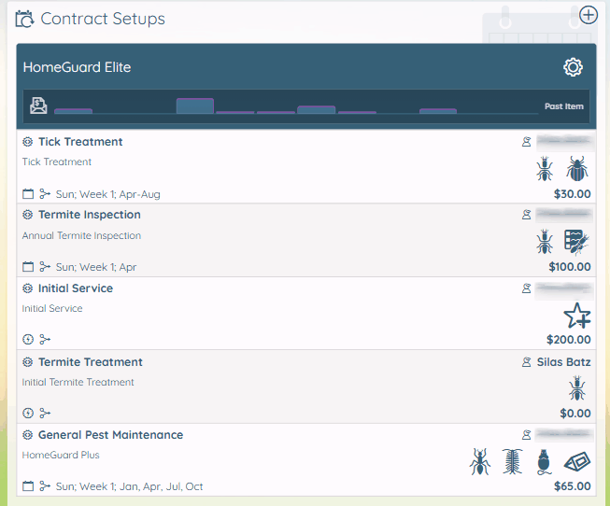Click first timeline bar next to envelope icon
610x506 pixels.
tap(73, 111)
